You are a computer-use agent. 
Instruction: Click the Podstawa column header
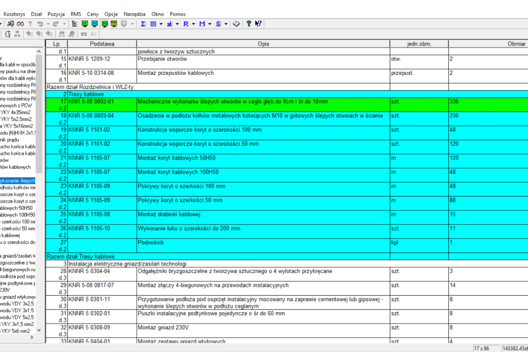click(x=102, y=44)
